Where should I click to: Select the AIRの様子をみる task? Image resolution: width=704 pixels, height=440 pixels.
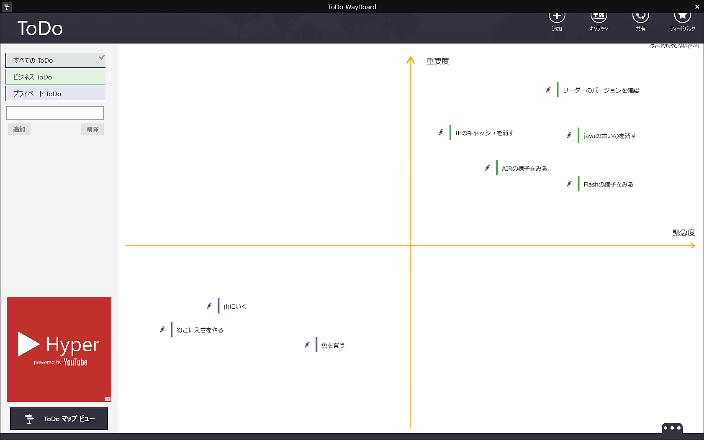pos(524,169)
